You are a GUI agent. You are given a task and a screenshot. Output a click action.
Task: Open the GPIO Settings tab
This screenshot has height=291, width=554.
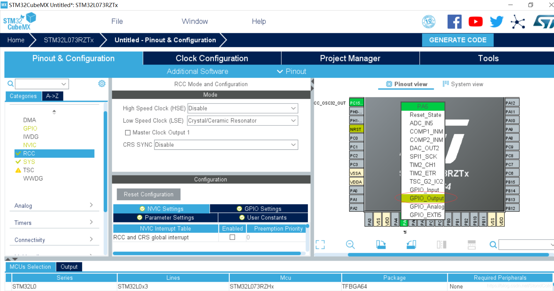tap(259, 209)
